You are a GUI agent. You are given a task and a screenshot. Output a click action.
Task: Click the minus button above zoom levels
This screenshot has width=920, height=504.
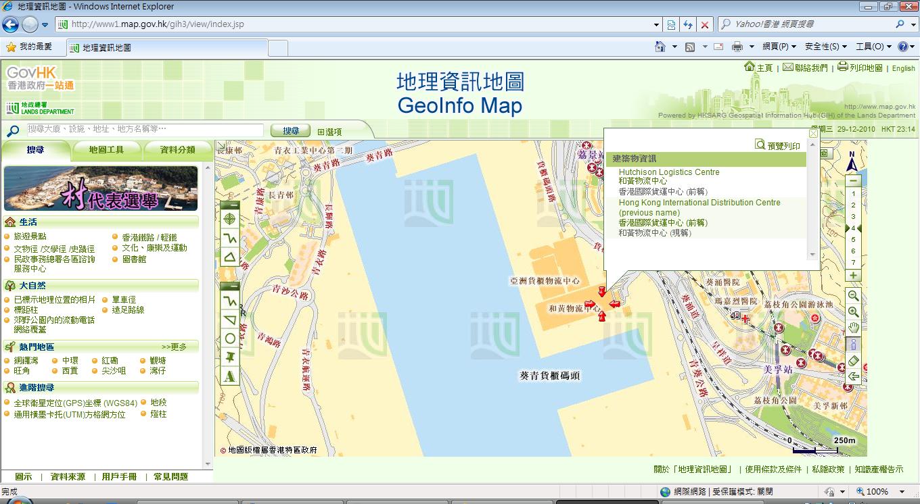(854, 181)
